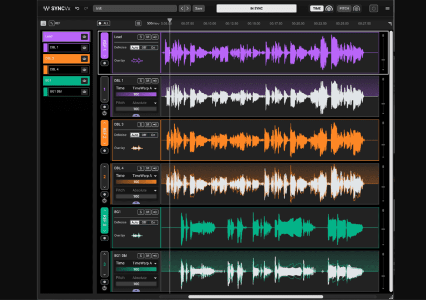Solo the Lead reference track
This screenshot has height=300, width=426.
click(141, 37)
